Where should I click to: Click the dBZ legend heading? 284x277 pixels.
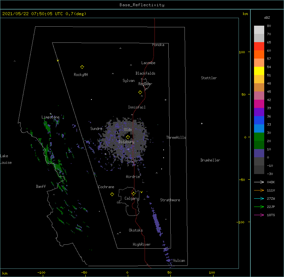pyautogui.click(x=267, y=18)
